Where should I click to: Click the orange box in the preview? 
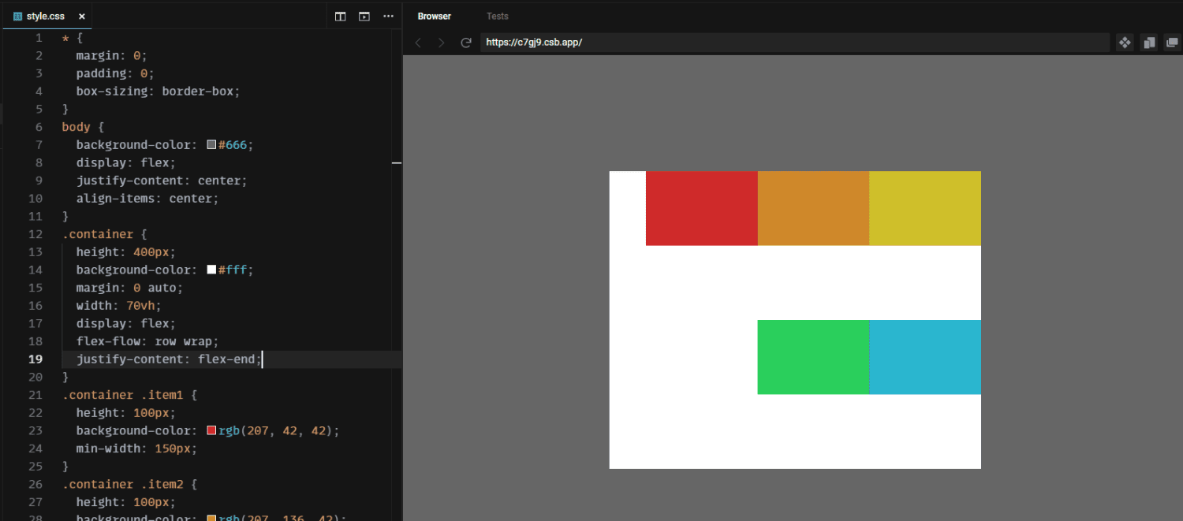pyautogui.click(x=813, y=208)
